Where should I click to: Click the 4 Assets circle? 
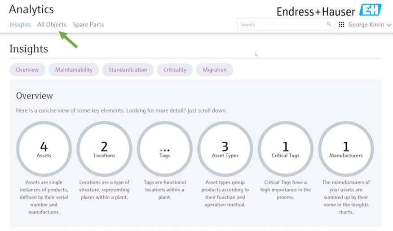[x=44, y=149]
